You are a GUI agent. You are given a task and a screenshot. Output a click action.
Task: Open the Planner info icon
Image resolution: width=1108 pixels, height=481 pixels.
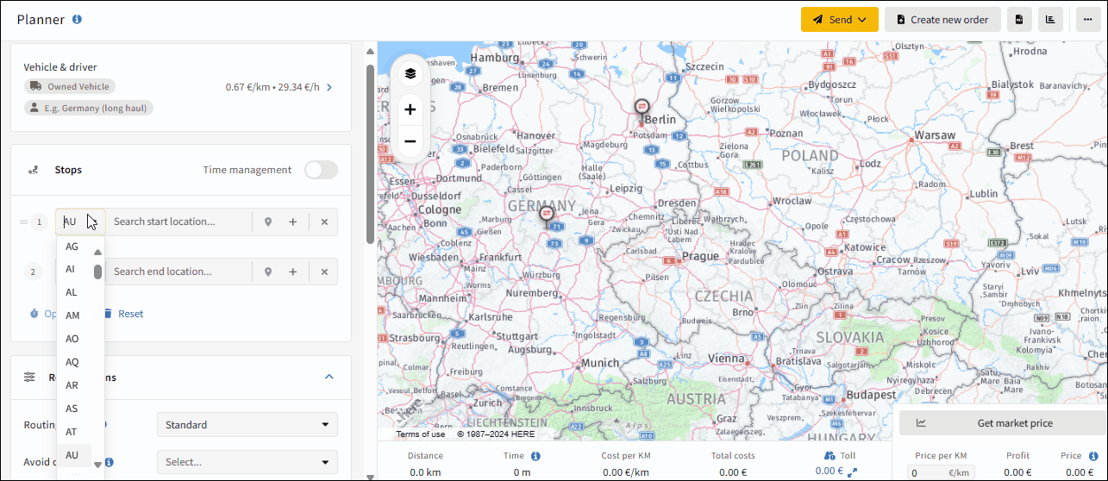tap(78, 19)
